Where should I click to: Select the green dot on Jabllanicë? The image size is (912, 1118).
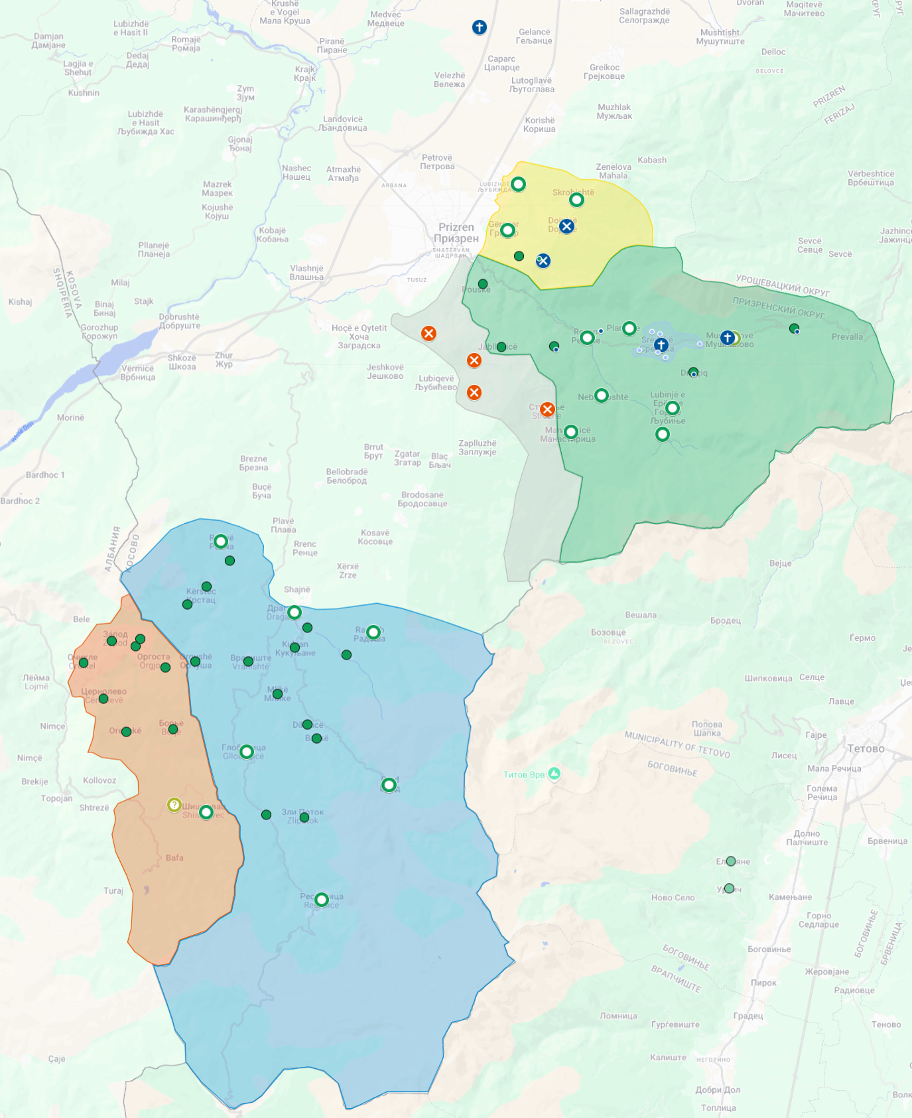(x=501, y=347)
